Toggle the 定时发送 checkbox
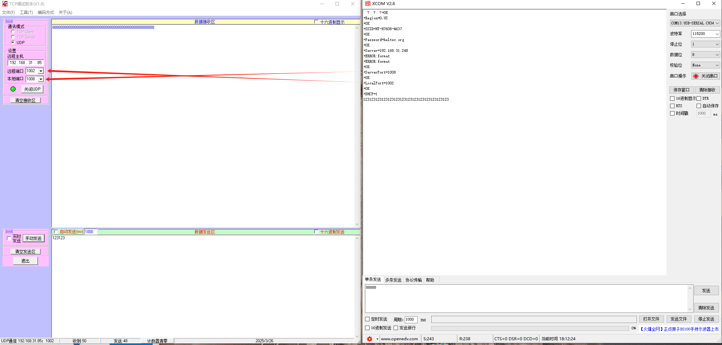Screen dimensions: 722x345 pos(367,319)
